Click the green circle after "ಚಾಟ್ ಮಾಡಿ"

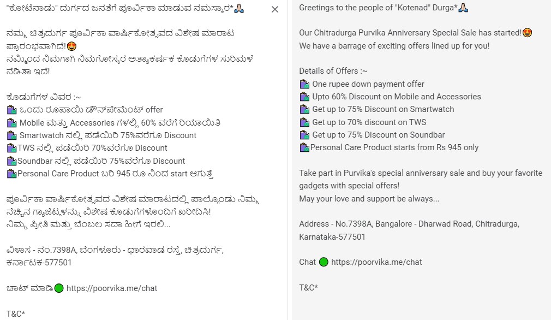(59, 288)
